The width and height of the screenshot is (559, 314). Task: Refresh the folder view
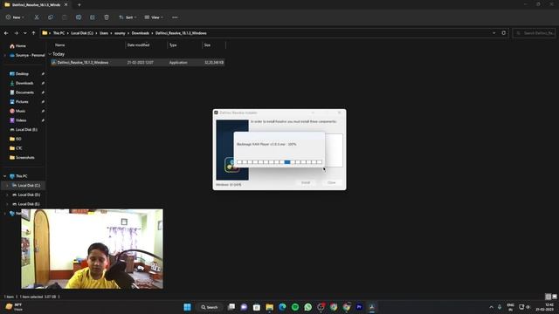[x=503, y=33]
